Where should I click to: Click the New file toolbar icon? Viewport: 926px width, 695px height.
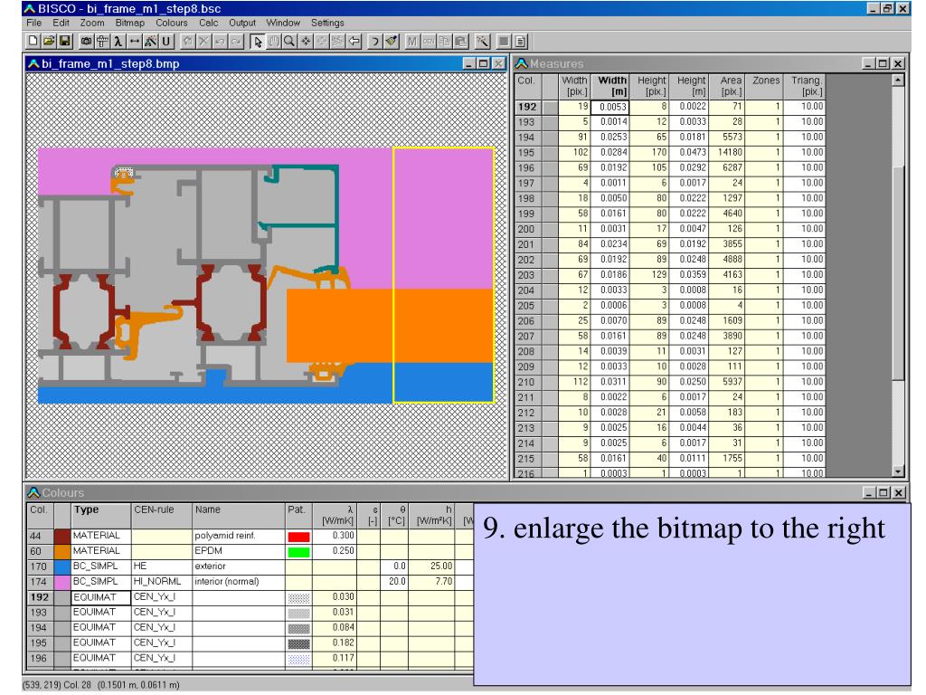33,42
